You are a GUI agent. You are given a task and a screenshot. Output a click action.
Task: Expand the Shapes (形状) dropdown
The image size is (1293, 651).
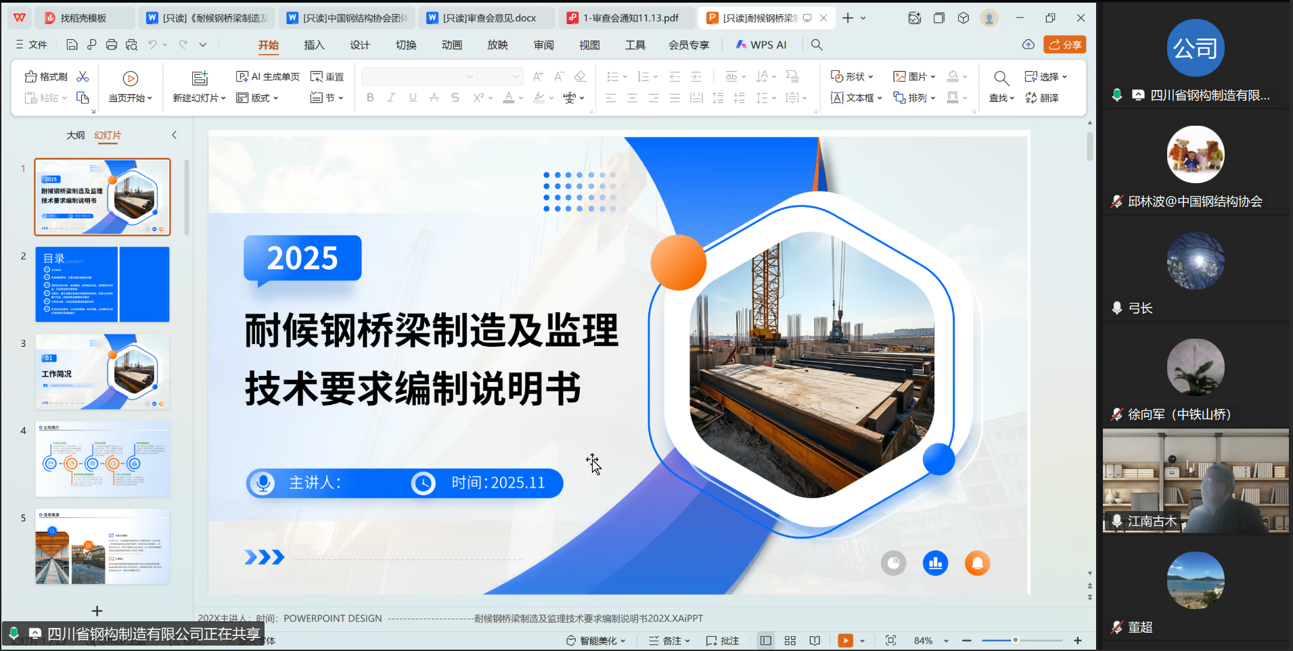pos(852,76)
